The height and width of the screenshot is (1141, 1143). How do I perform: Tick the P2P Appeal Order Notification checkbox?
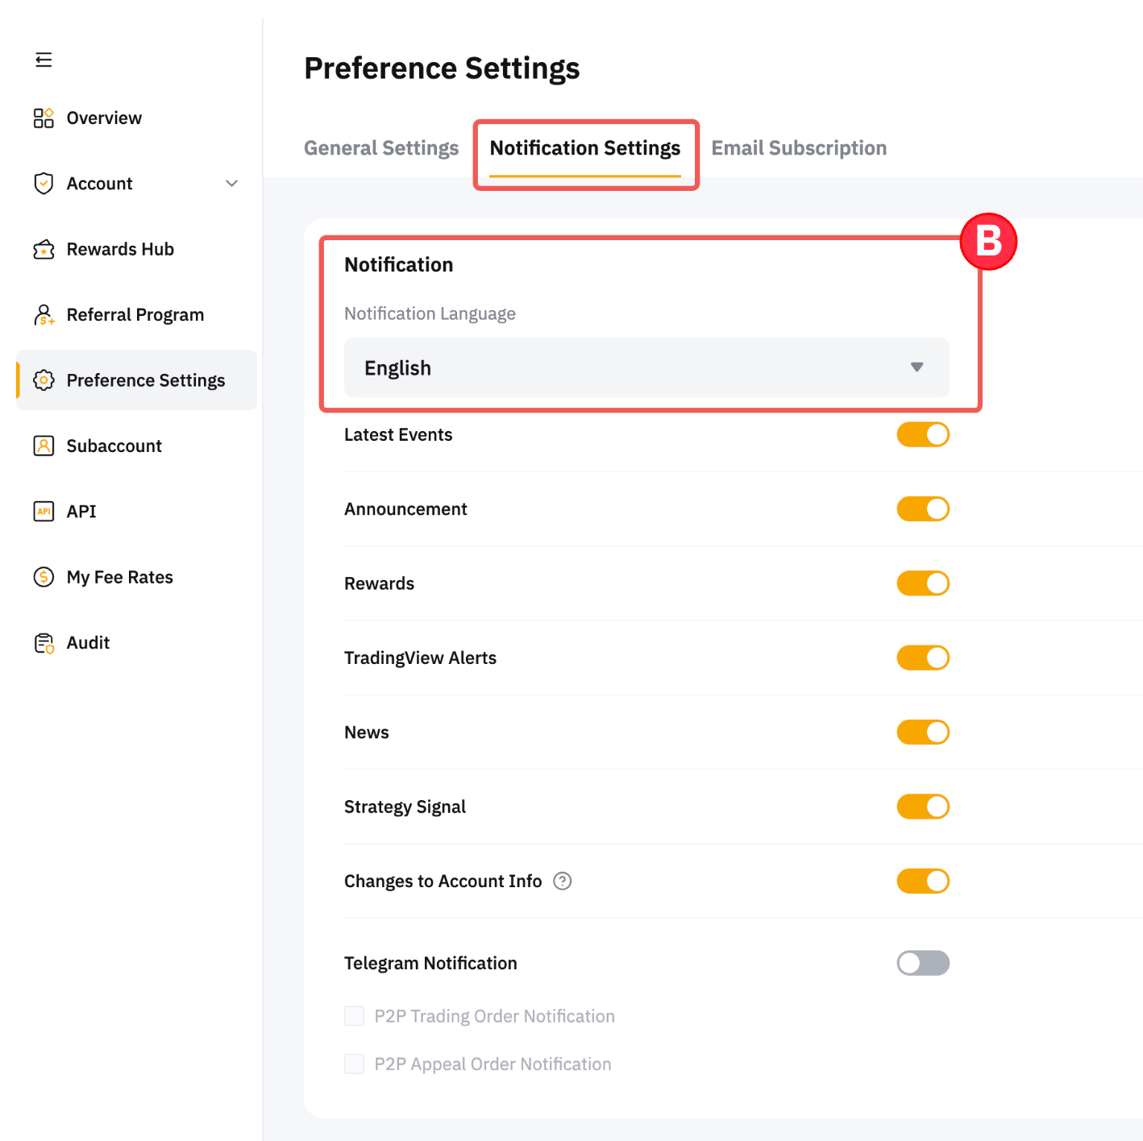[x=355, y=1064]
